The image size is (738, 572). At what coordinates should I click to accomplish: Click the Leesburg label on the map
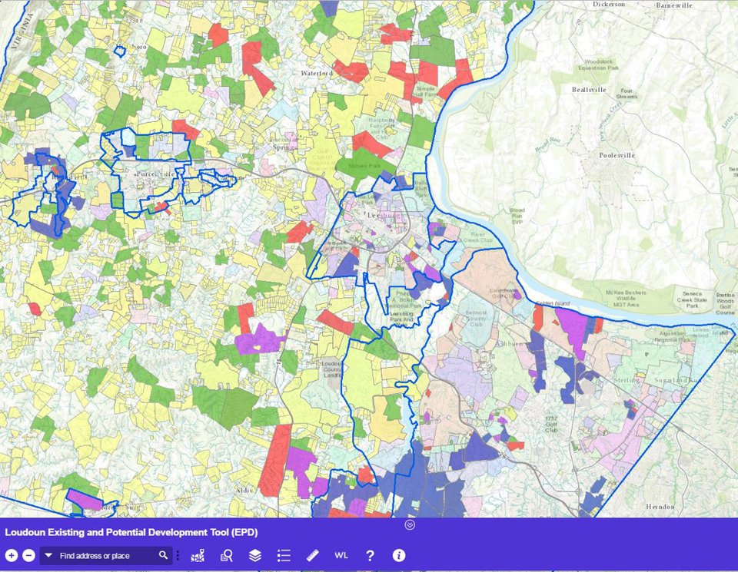tap(383, 215)
